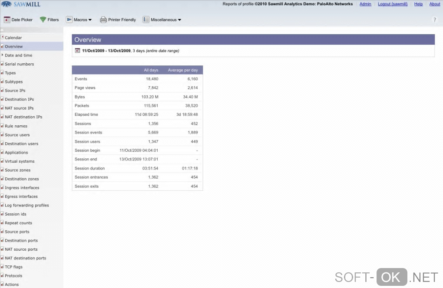This screenshot has height=288, width=443.
Task: Click the Session users value 1,347
Action: click(153, 141)
